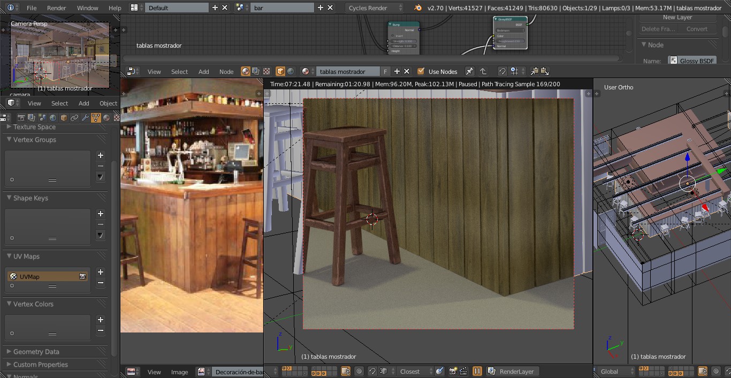This screenshot has height=378, width=731.
Task: Toggle the fake user F button
Action: [x=385, y=71]
